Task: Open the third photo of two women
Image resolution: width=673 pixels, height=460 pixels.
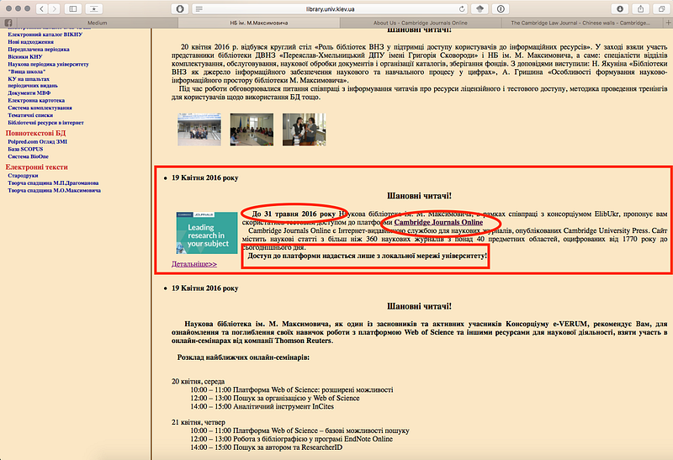Action: coord(304,130)
